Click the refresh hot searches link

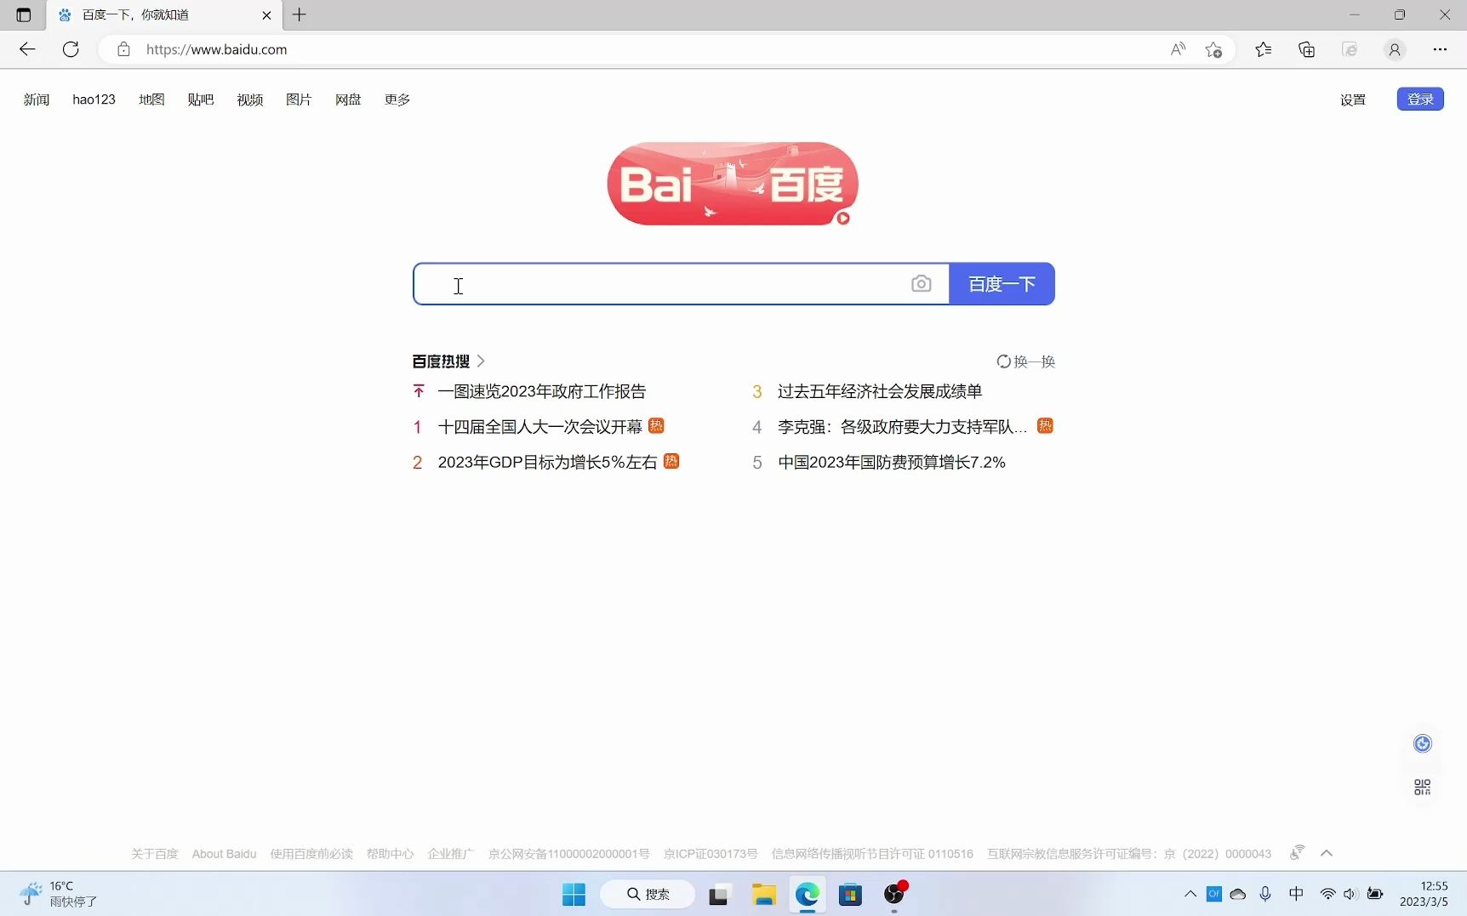pyautogui.click(x=1026, y=361)
